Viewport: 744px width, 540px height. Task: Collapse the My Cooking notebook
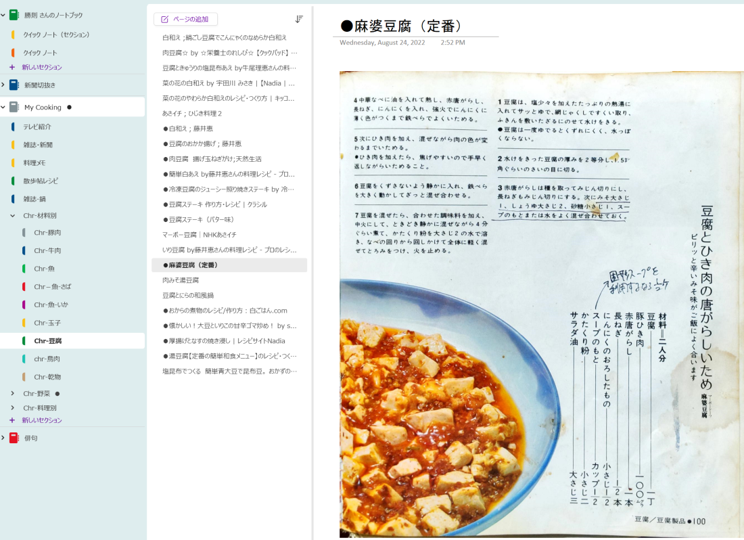pos(3,107)
